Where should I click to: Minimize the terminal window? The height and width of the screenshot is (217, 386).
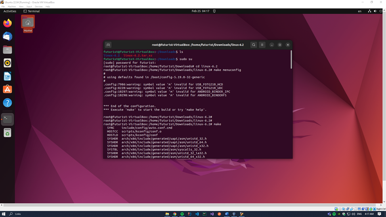coord(271,45)
